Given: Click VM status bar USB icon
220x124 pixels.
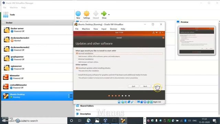Looking at the screenshot, I should [x=132, y=102].
